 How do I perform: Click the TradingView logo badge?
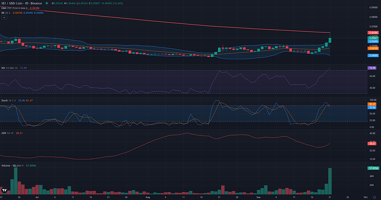click(x=4, y=190)
